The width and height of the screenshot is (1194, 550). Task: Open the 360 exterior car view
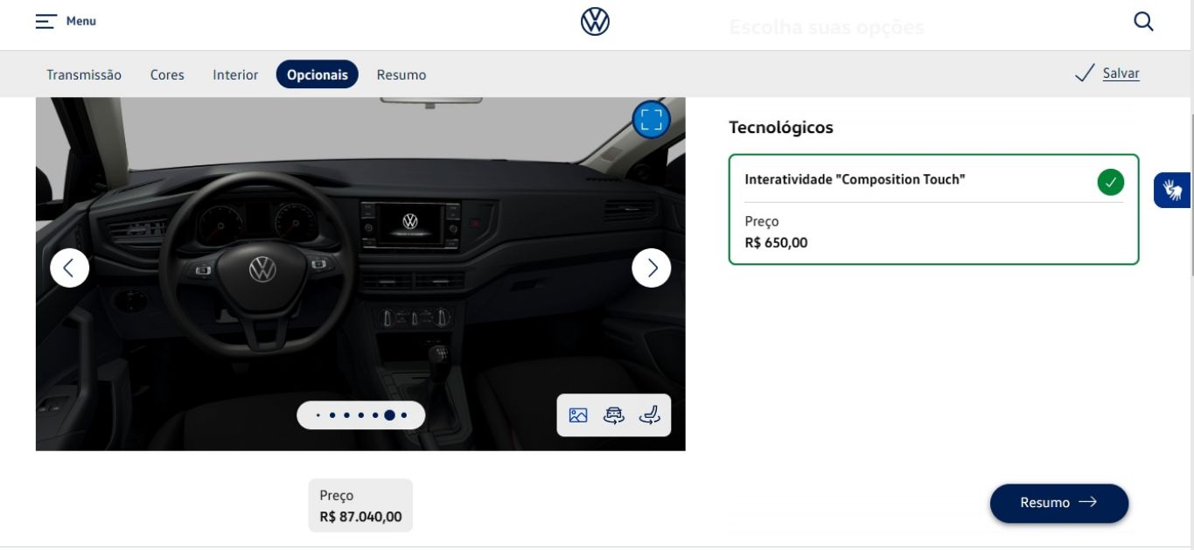tap(614, 415)
